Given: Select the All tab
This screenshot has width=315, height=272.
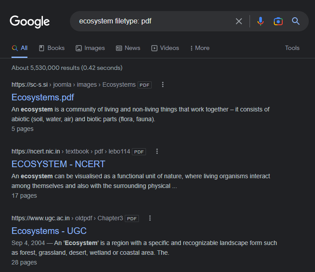Looking at the screenshot, I should point(19,48).
